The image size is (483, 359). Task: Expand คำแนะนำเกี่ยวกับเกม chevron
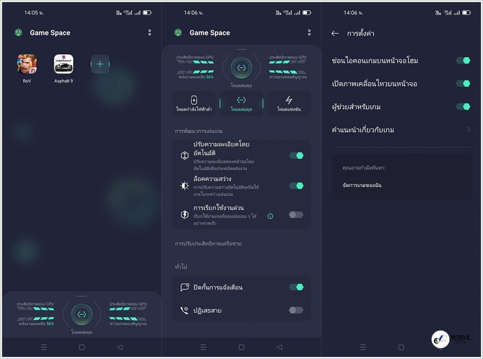[468, 130]
